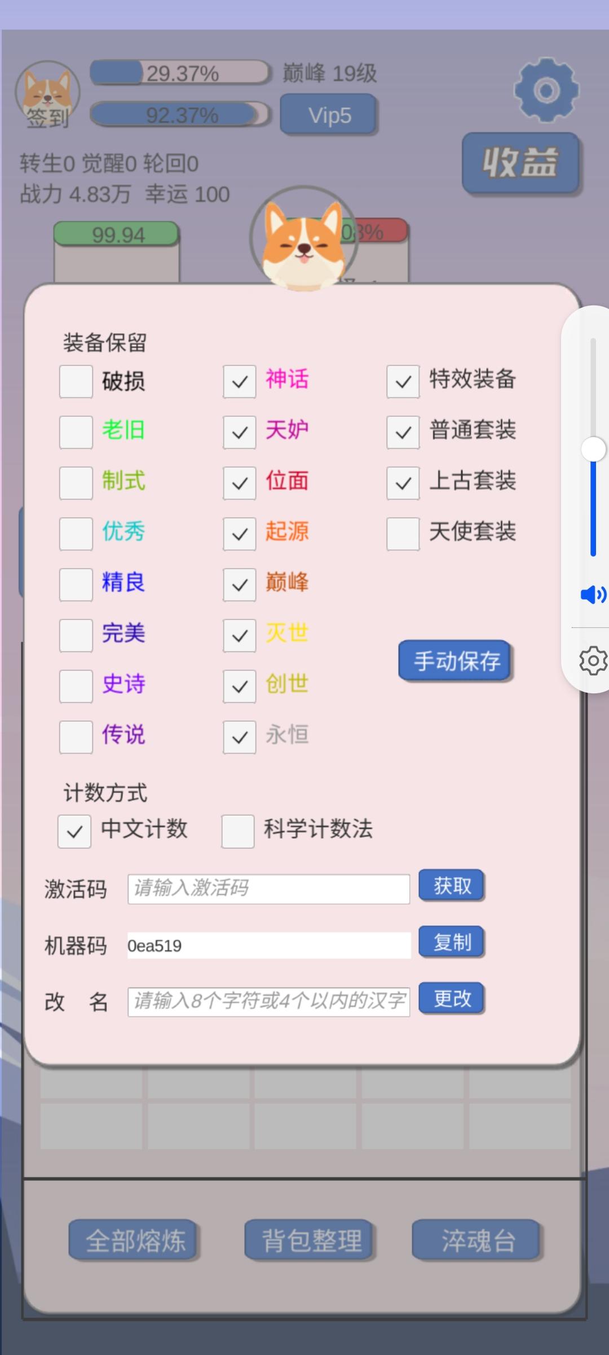Enable the 传说 equipment checkbox

click(76, 737)
